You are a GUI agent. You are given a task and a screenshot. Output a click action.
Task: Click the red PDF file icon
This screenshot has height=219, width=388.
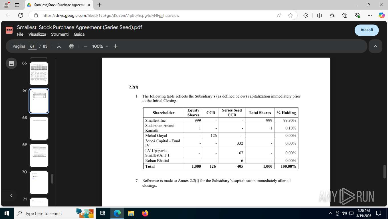click(9, 30)
